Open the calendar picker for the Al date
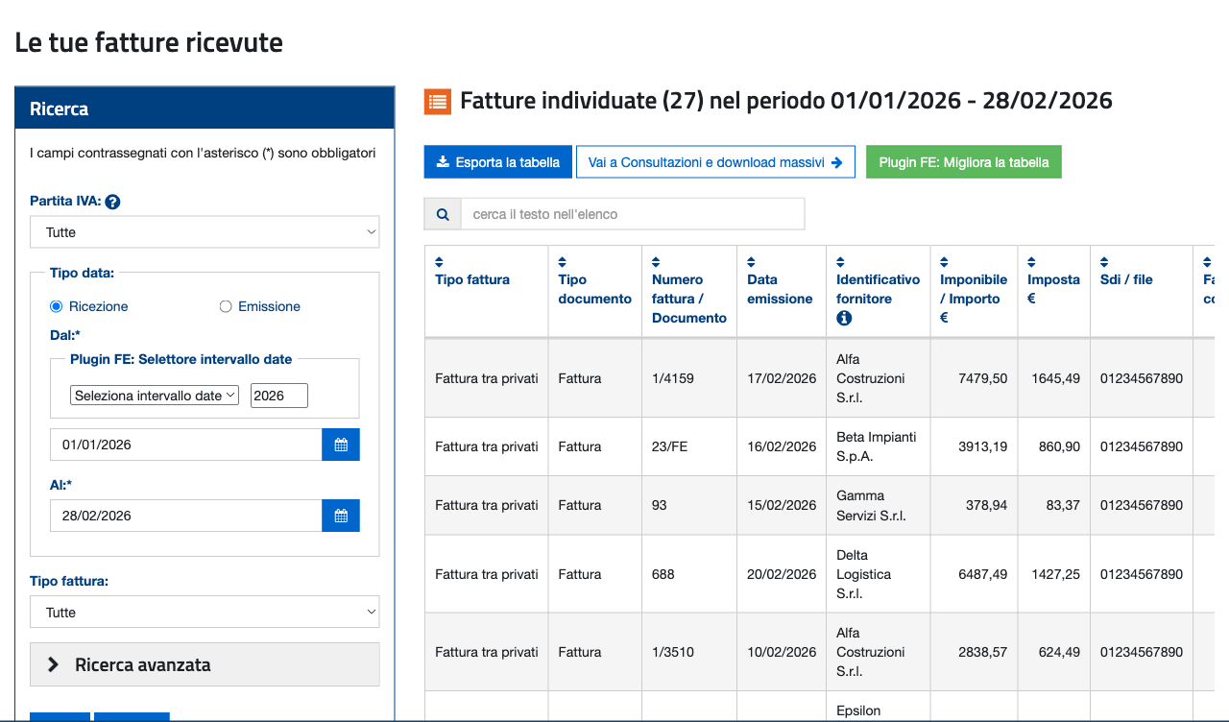 coord(341,516)
